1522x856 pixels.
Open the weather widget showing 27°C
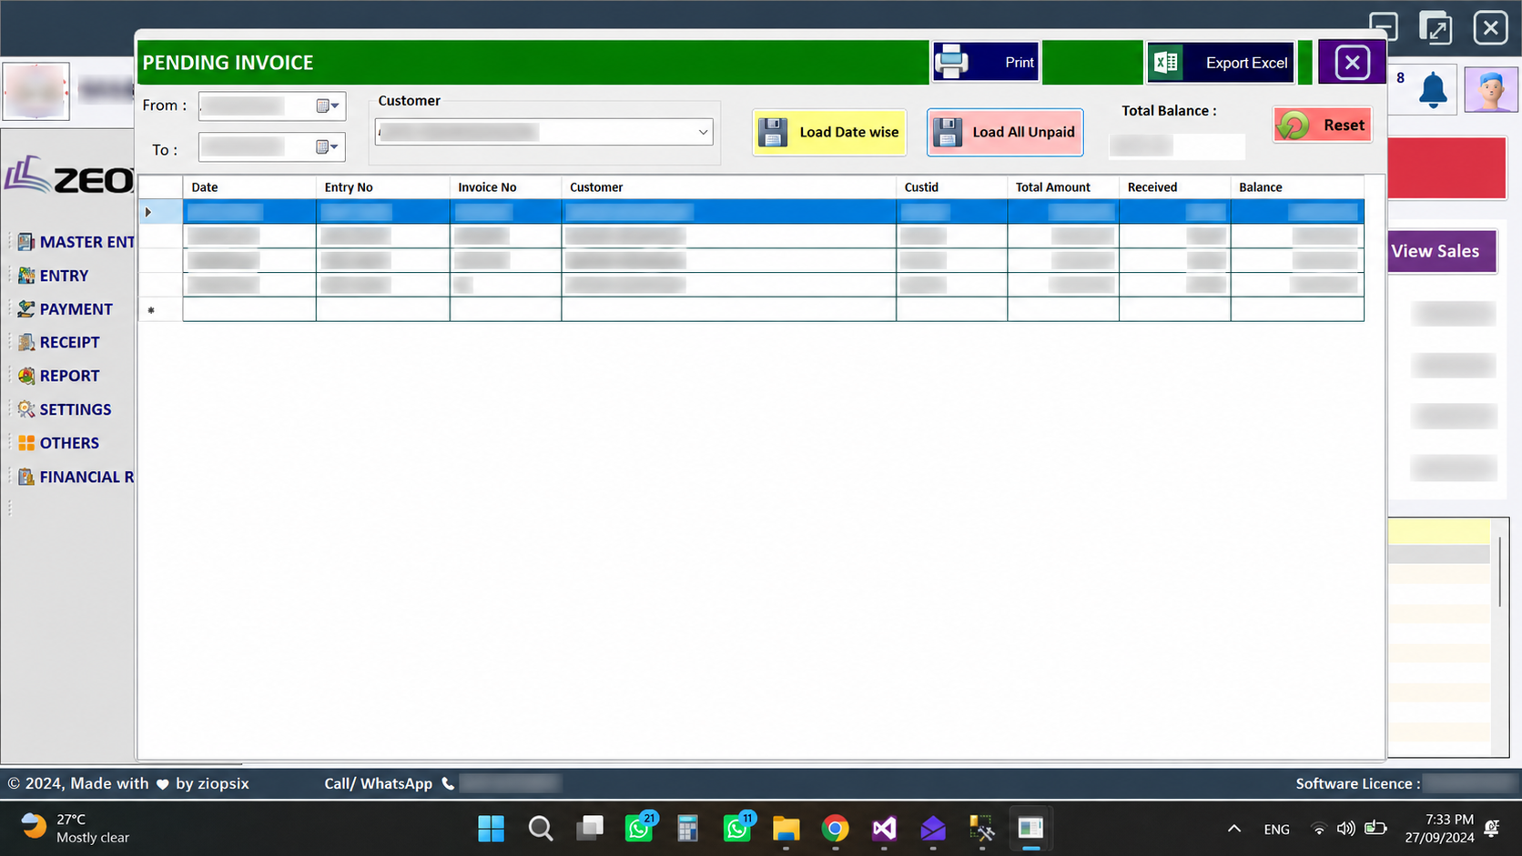pyautogui.click(x=76, y=828)
